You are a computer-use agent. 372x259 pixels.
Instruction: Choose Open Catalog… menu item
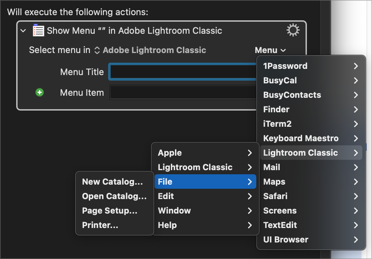115,196
